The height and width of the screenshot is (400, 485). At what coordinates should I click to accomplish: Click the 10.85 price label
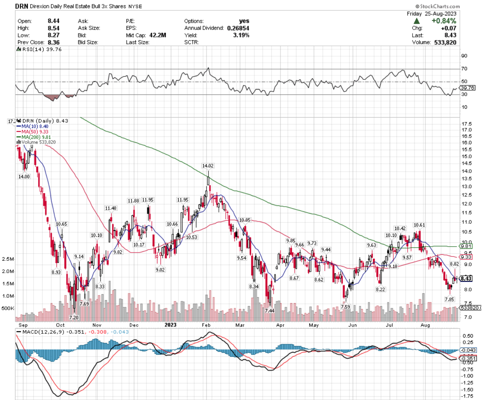[245, 220]
